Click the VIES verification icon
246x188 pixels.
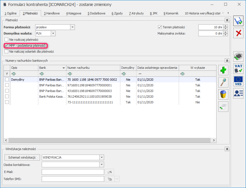point(238,81)
